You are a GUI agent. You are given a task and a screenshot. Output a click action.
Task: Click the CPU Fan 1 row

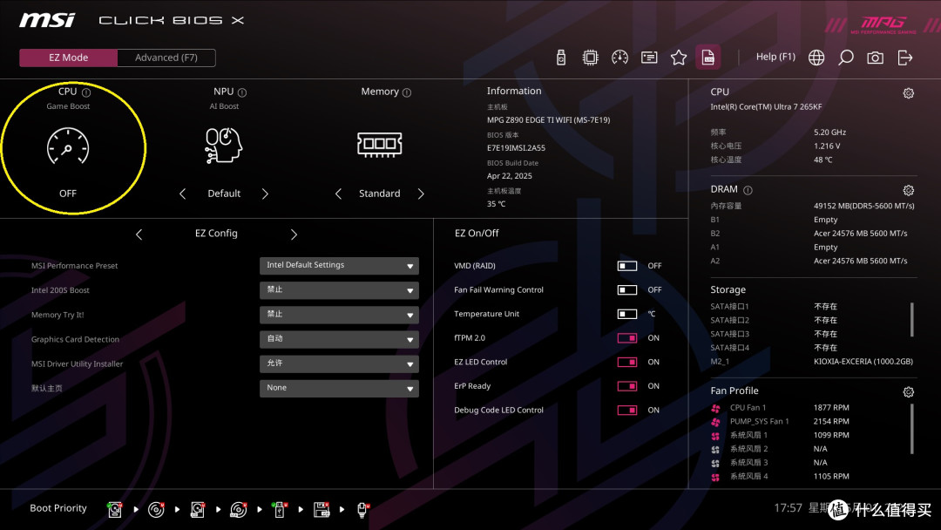[x=780, y=408]
